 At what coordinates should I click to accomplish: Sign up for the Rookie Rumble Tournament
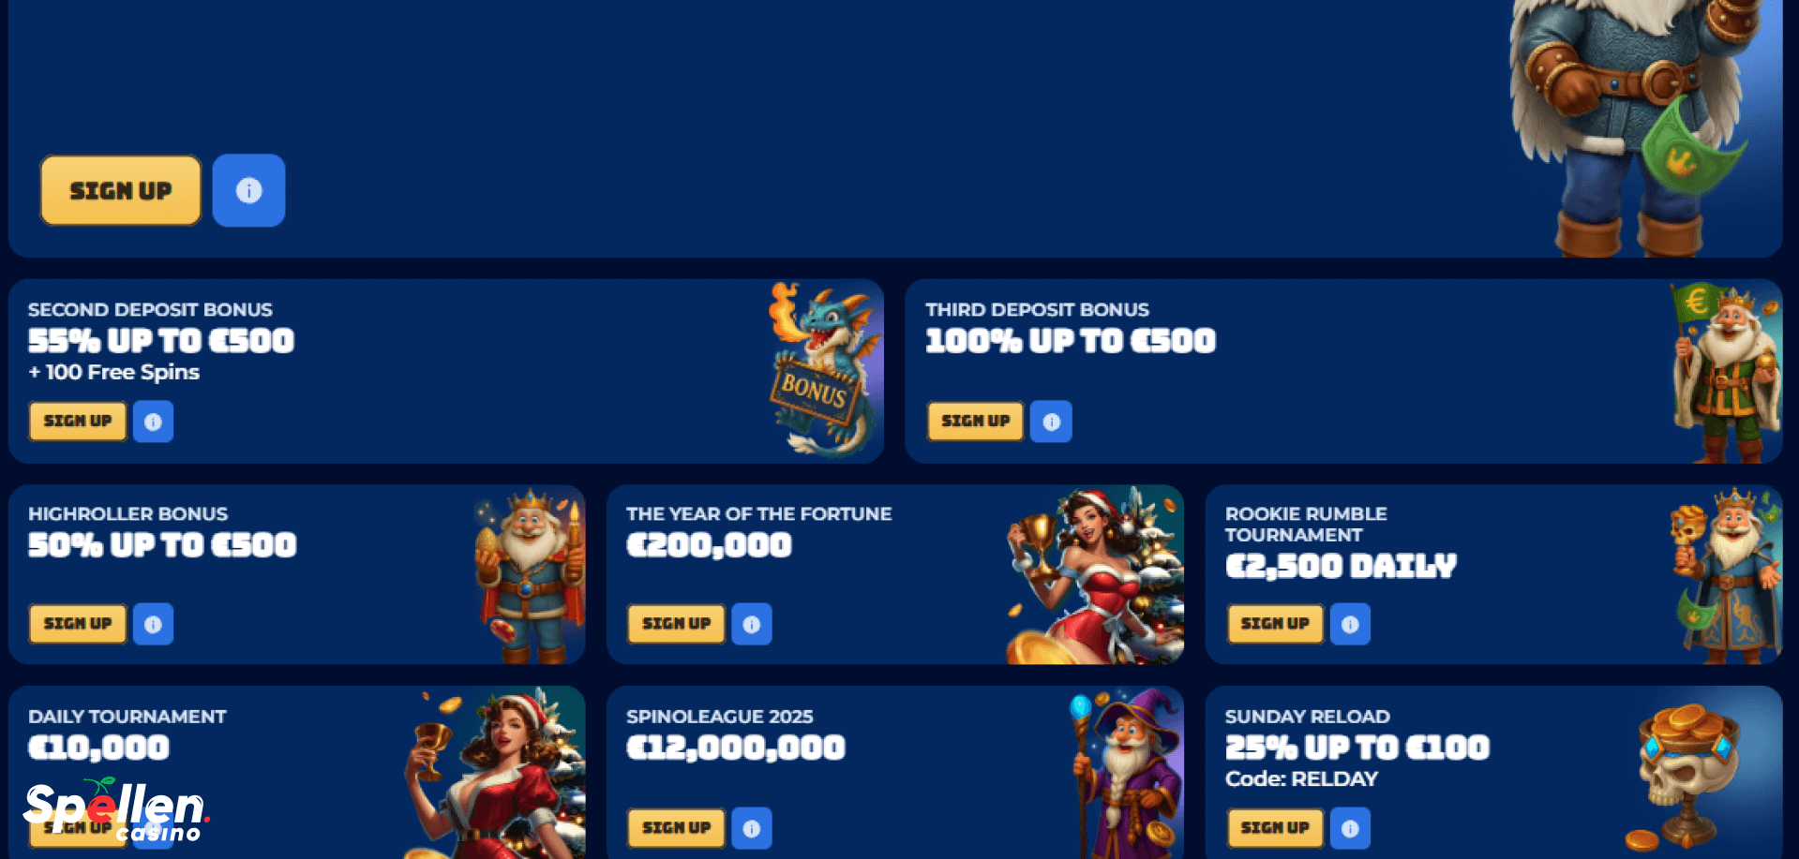1275,624
